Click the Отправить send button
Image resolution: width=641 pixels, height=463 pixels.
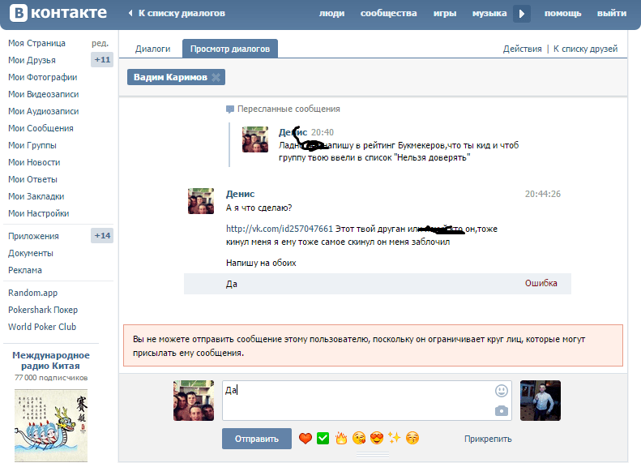click(x=256, y=439)
